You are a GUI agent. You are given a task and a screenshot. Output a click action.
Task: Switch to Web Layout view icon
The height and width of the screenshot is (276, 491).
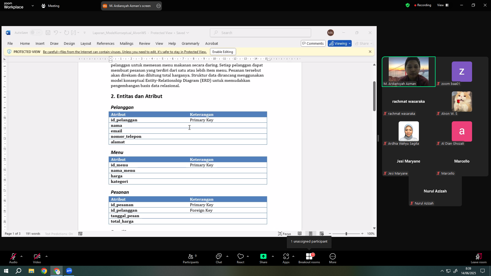[x=322, y=234]
